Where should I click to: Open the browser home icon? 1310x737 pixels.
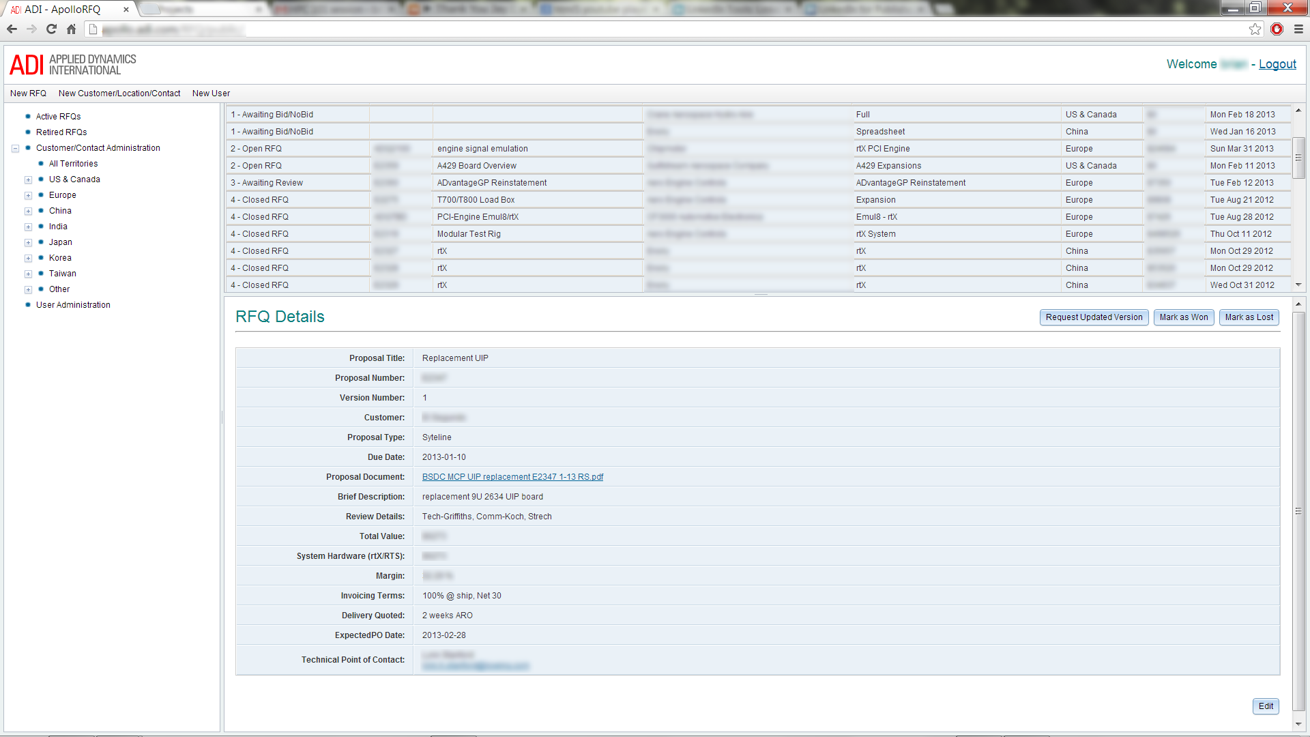pyautogui.click(x=71, y=29)
